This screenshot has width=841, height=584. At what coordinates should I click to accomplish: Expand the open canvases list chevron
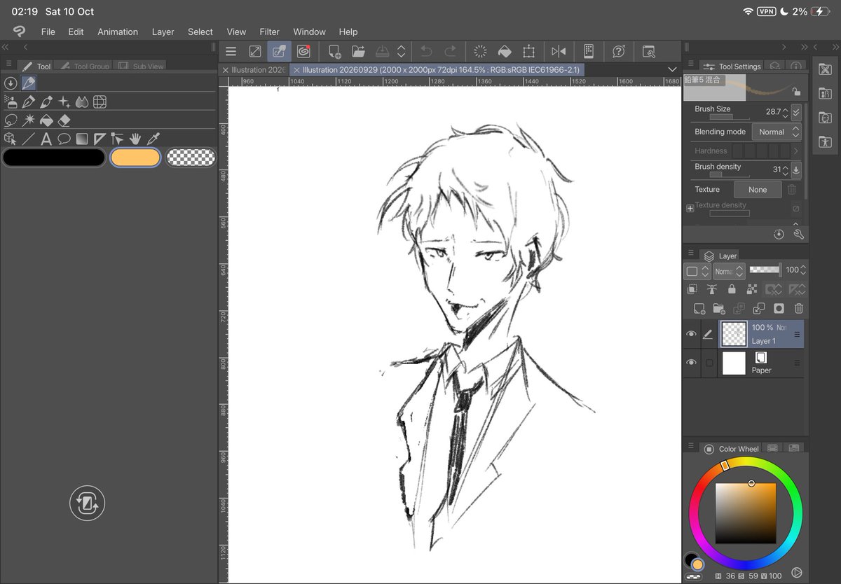673,69
